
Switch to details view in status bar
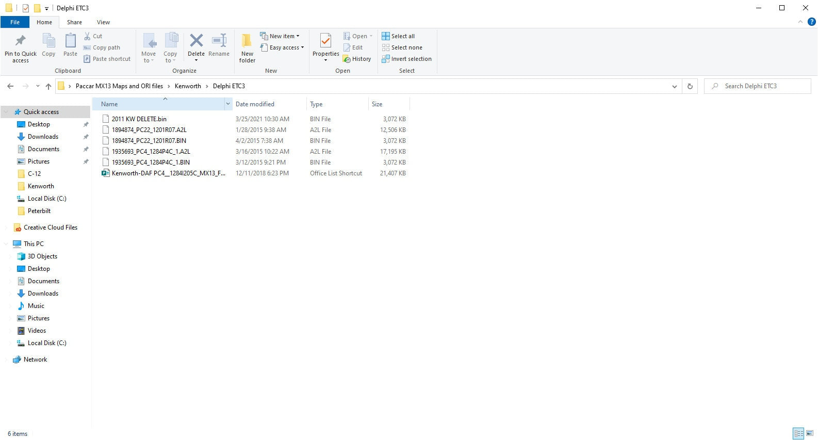[x=798, y=433]
